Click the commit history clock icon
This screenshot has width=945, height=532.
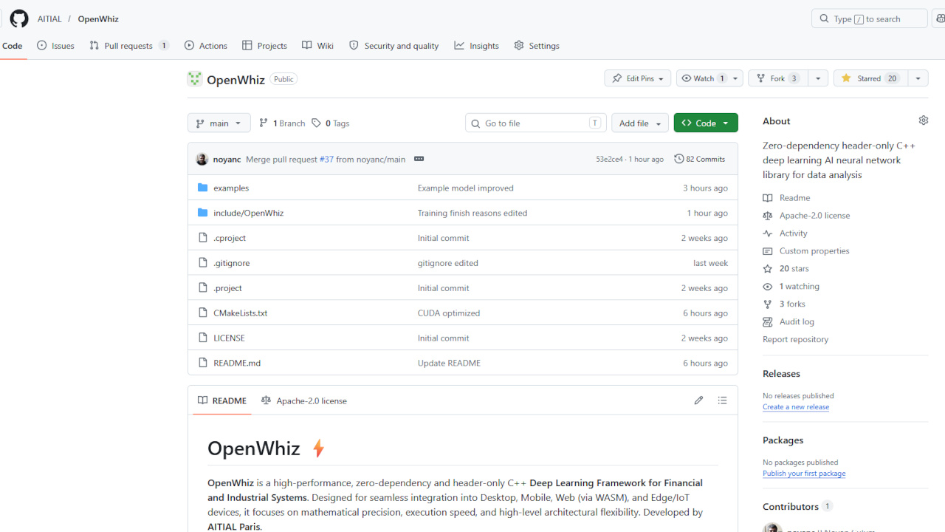pos(678,158)
